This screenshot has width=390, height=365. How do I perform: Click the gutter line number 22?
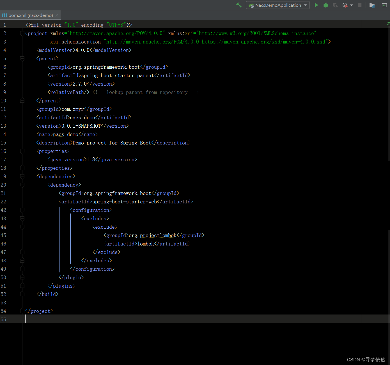point(3,202)
